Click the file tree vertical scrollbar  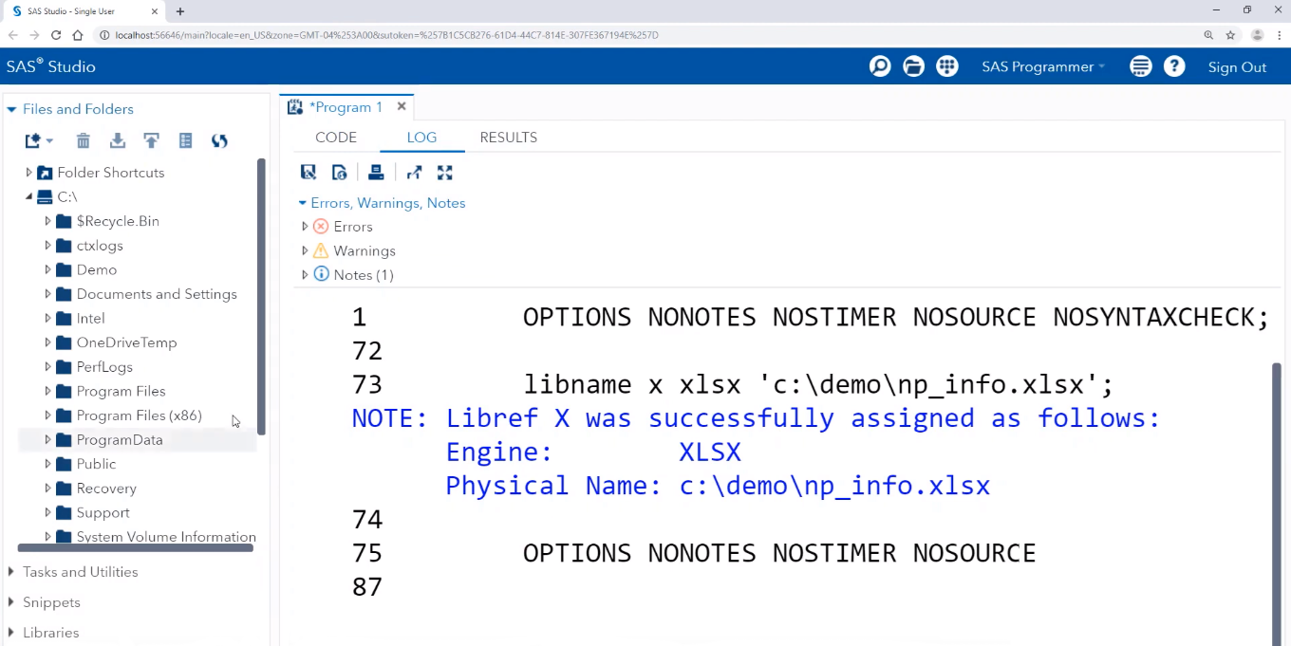pos(261,297)
